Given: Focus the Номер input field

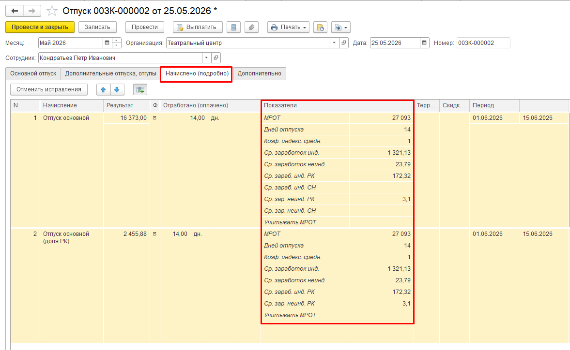Looking at the screenshot, I should click(483, 43).
